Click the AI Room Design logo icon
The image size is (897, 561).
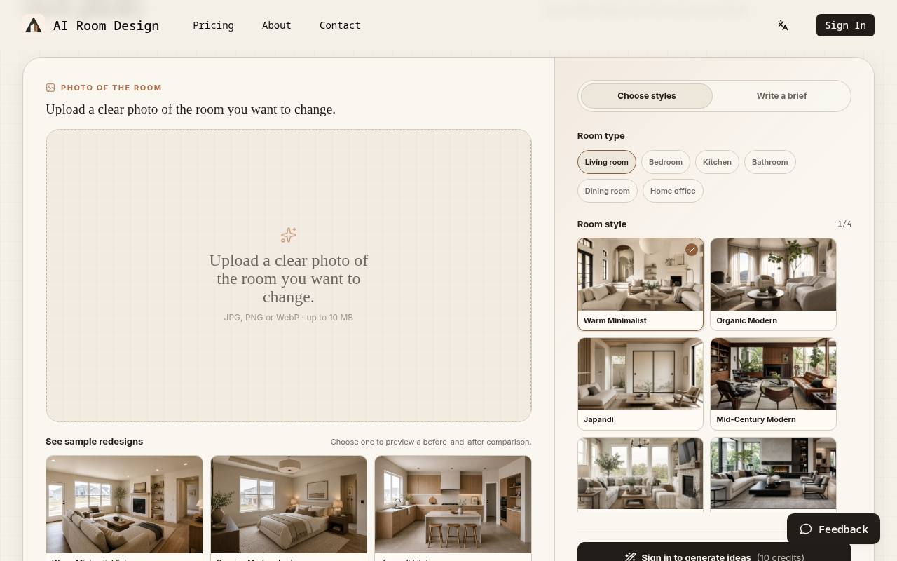tap(34, 25)
